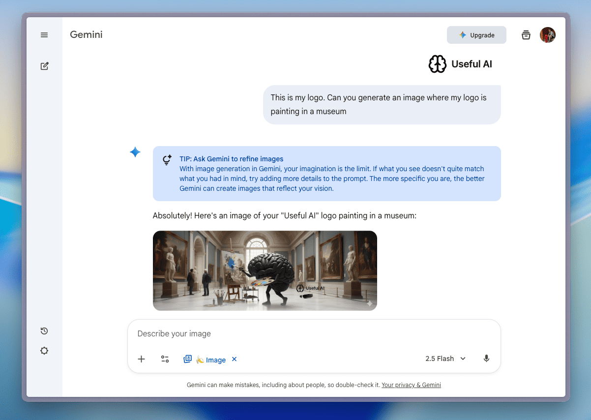
Task: Click the blue Gemini sparkle icon
Action: (135, 152)
